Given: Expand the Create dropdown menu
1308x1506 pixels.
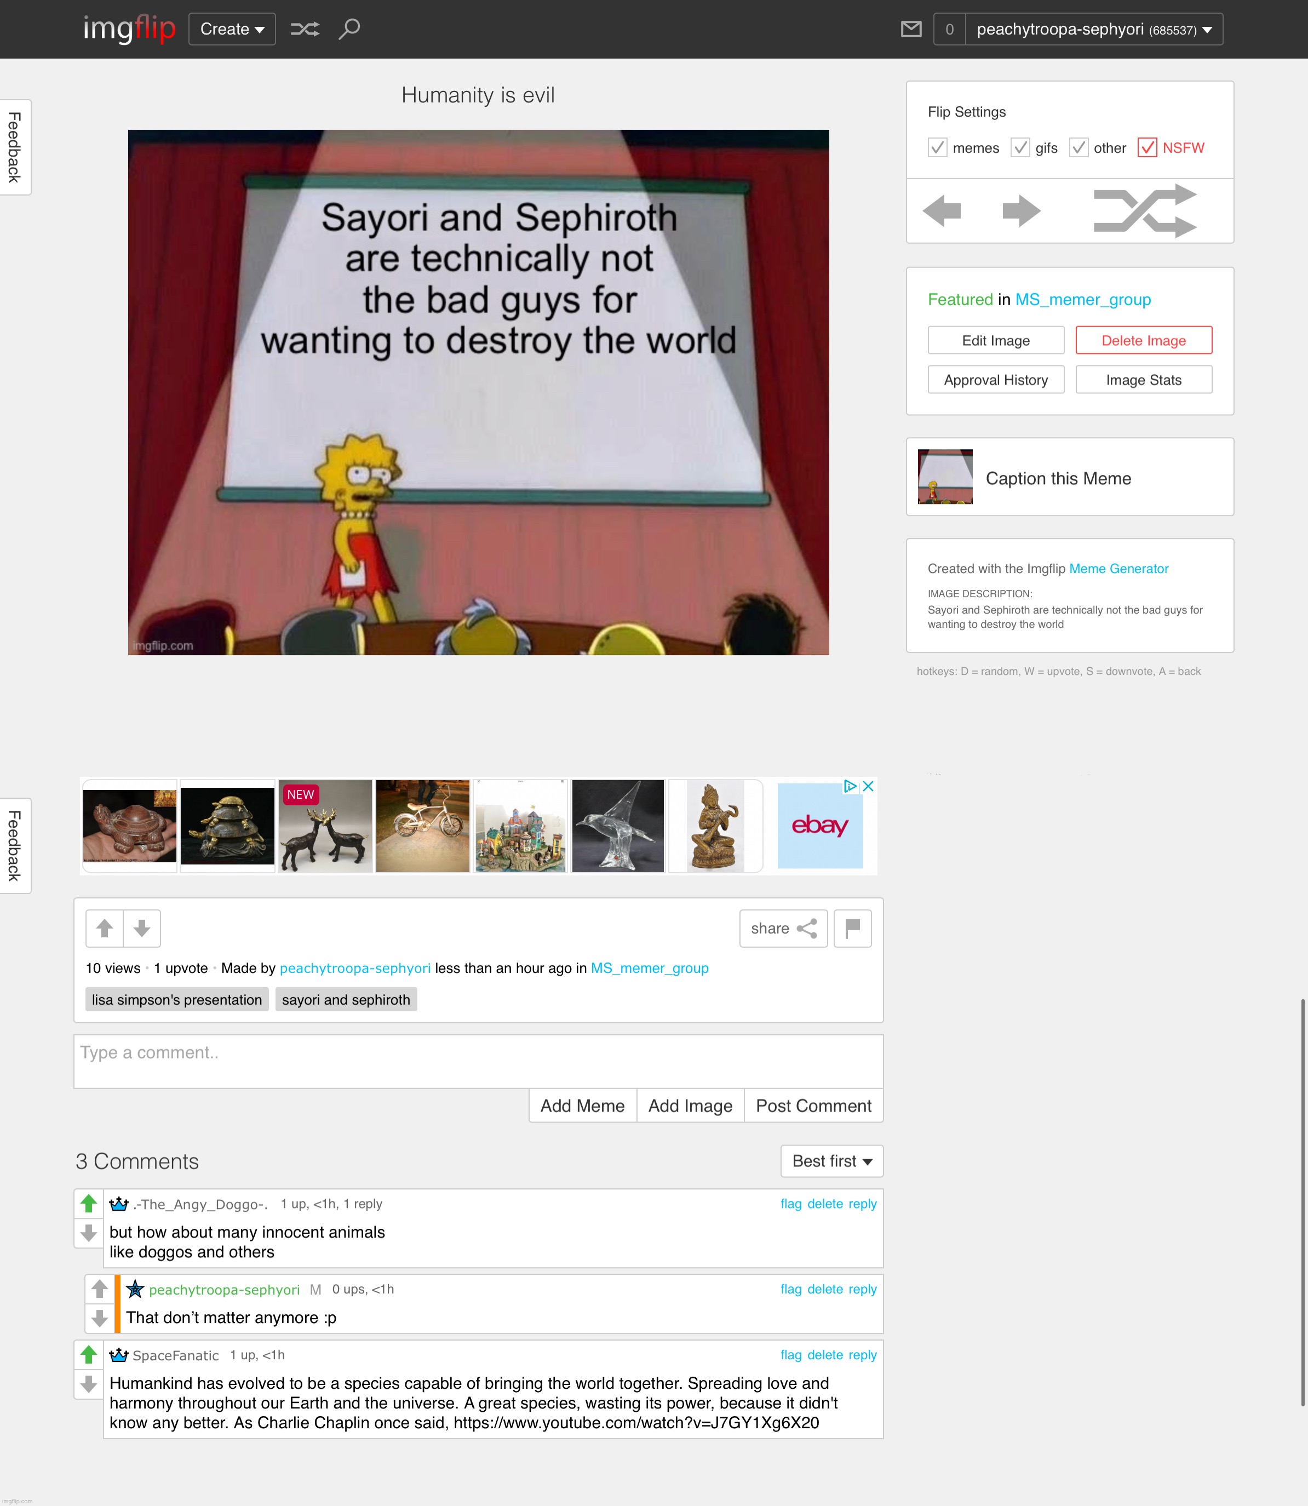Looking at the screenshot, I should pyautogui.click(x=232, y=29).
